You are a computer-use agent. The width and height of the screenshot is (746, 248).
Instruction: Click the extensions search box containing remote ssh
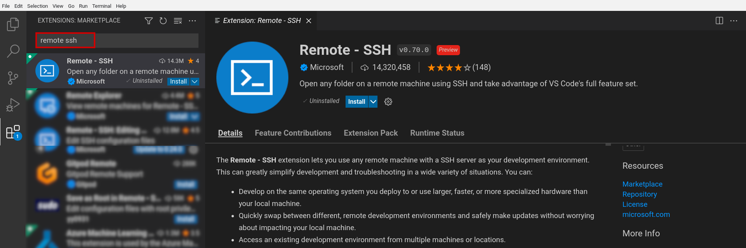point(117,40)
